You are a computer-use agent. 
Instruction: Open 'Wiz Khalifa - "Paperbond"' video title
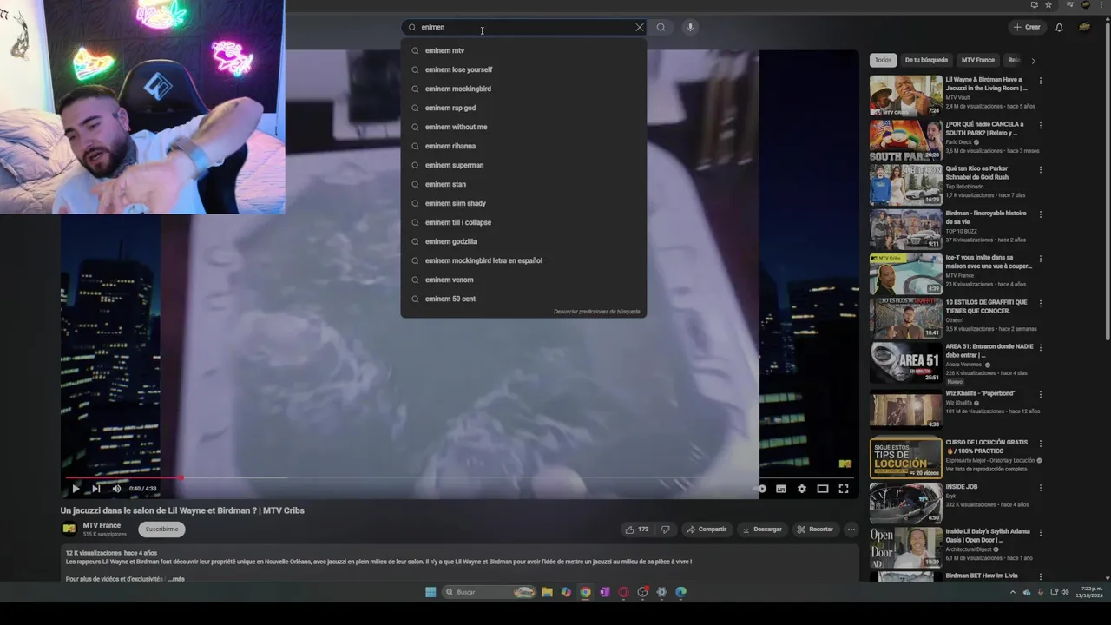(x=980, y=393)
